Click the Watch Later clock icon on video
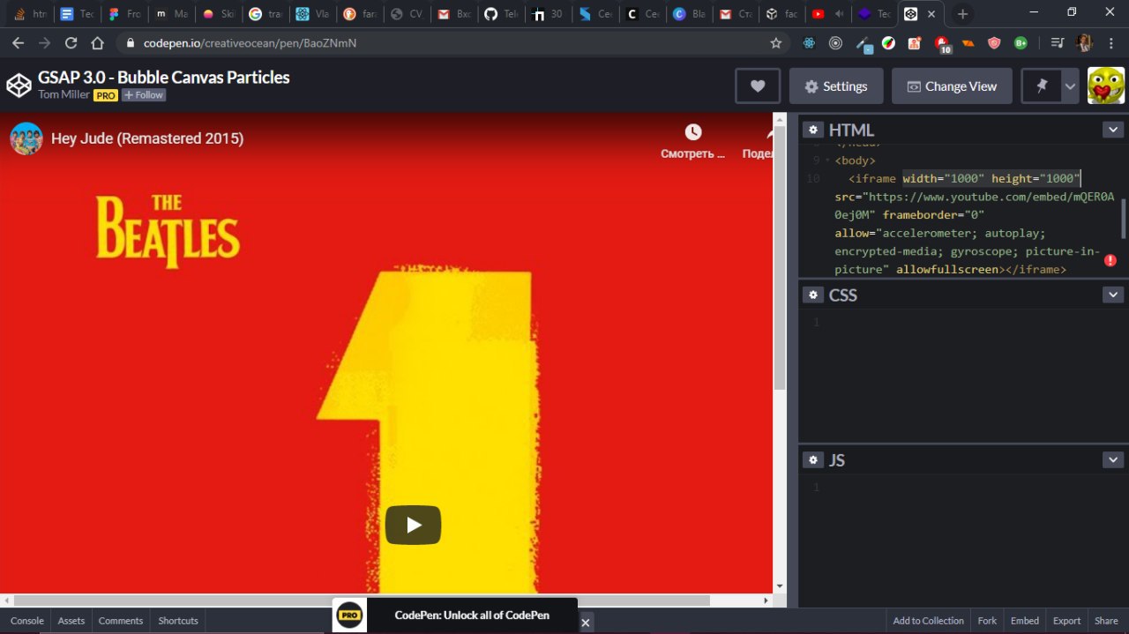 coord(693,132)
